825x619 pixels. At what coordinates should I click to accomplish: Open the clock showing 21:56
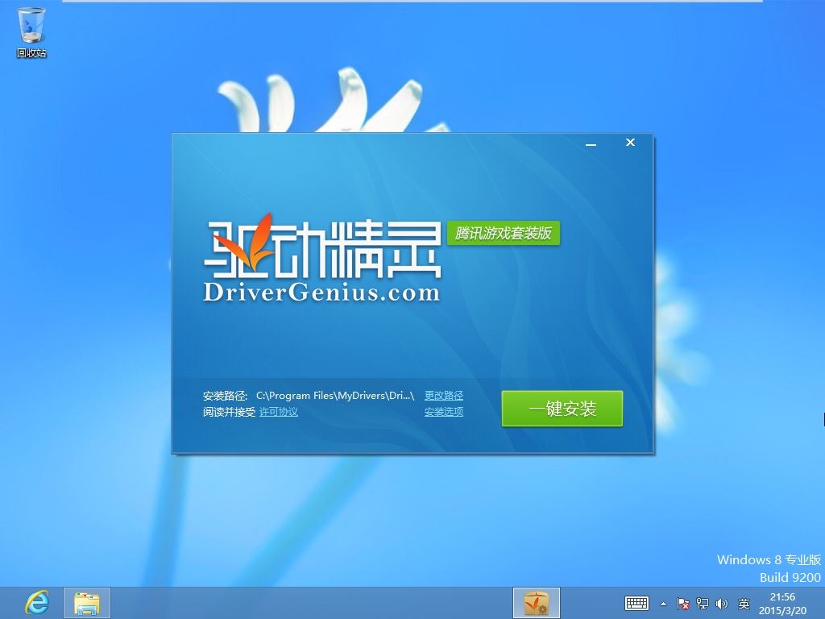782,604
